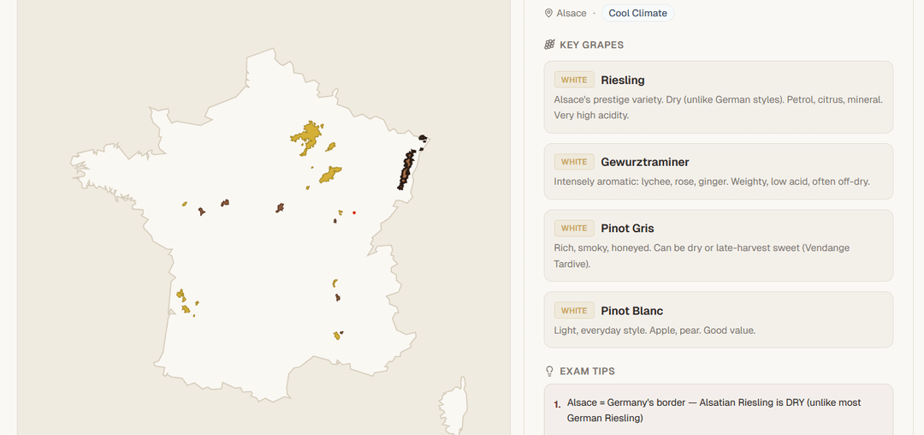This screenshot has height=435, width=924.
Task: Click the small red dot marker on map
Action: pyautogui.click(x=354, y=212)
